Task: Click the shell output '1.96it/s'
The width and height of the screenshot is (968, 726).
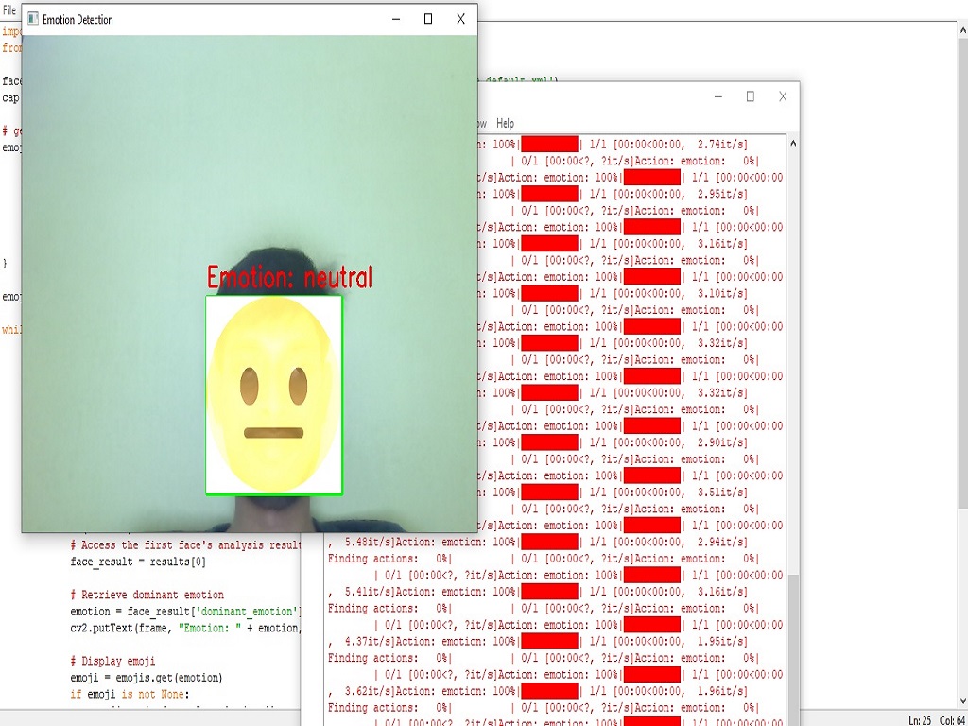Action: (x=722, y=691)
